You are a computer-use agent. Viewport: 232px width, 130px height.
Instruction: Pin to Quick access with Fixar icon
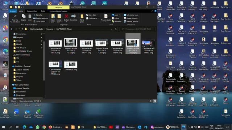click(15, 18)
